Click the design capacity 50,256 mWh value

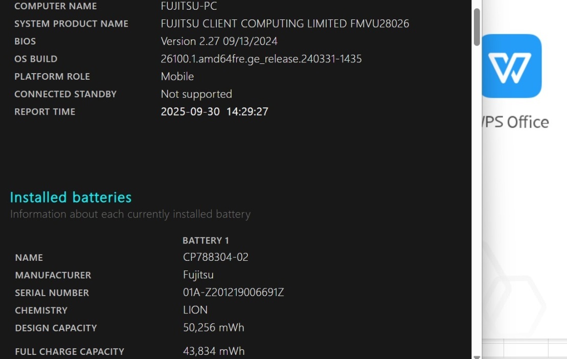click(x=213, y=328)
